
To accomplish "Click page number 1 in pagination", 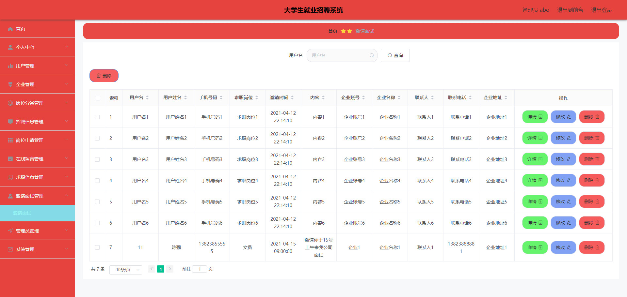I will (161, 269).
